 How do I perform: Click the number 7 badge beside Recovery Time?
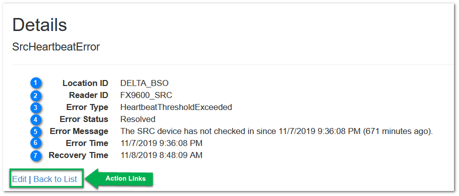click(36, 155)
